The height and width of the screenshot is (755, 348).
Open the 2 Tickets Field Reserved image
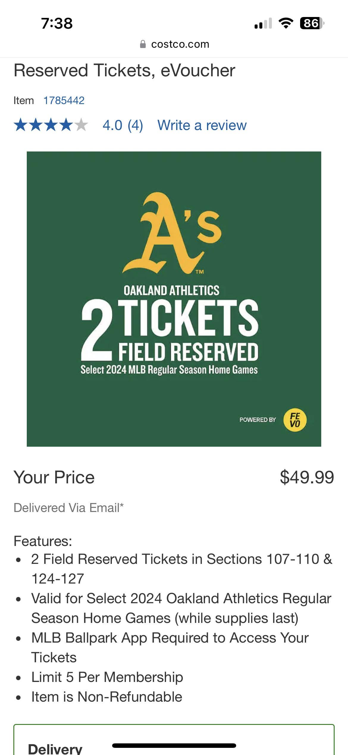174,299
